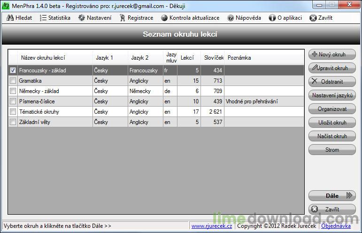Enable the Základní věty checkbox
The image size is (362, 233).
coord(13,122)
